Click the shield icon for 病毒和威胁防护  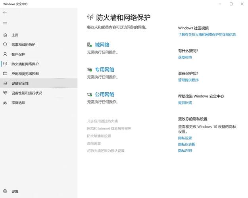tap(5, 44)
